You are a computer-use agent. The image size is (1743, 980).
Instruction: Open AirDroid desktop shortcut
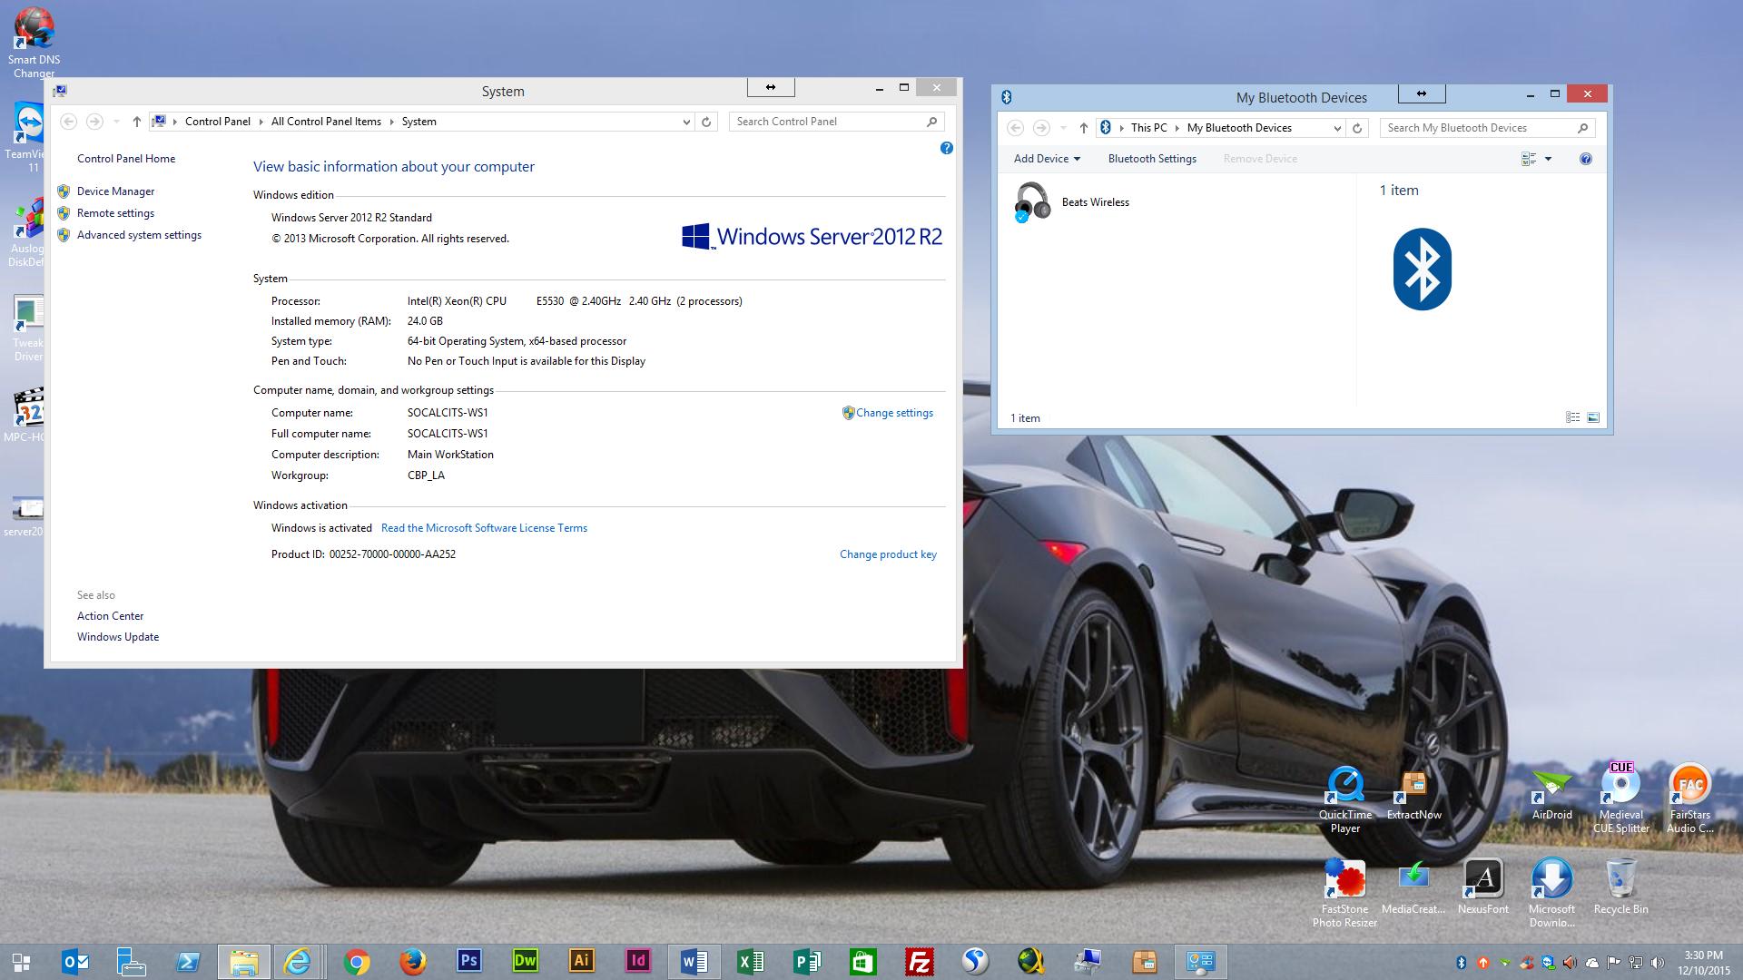[x=1551, y=794]
